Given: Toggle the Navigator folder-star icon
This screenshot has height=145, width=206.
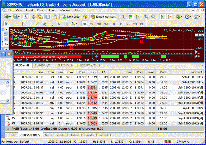Looking at the screenshot, I should tap(41, 17).
